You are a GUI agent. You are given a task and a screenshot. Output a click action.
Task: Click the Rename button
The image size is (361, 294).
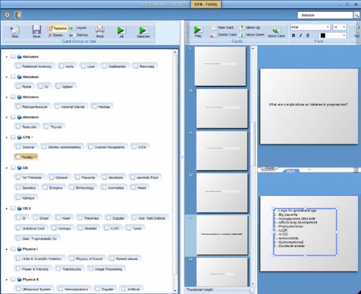coord(57,28)
